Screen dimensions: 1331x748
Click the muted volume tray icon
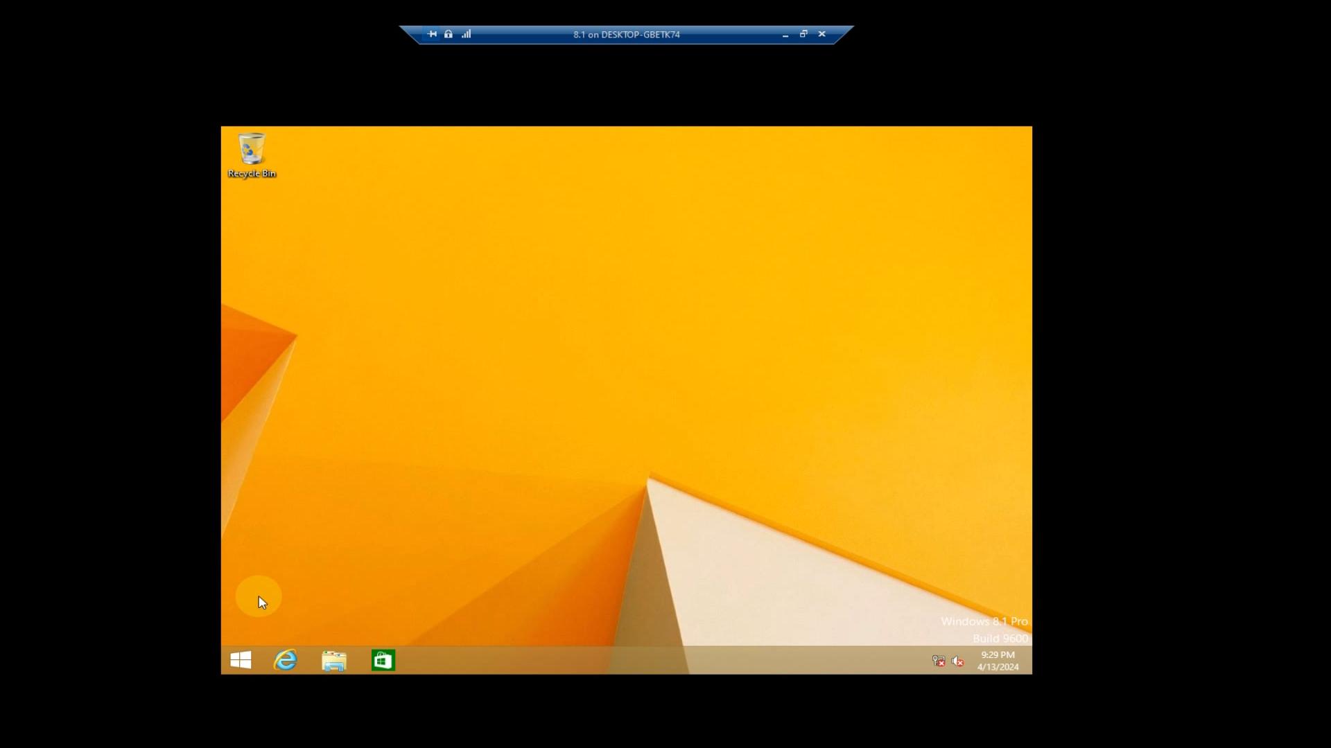958,661
